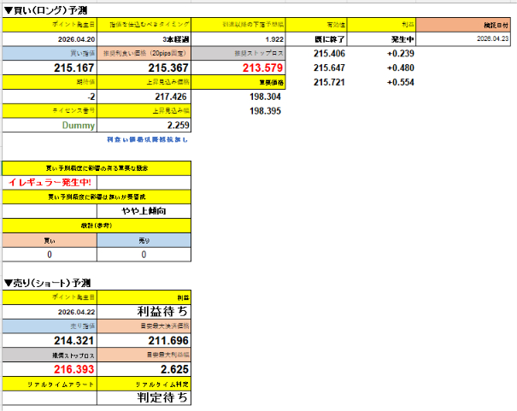Click the 既に終了 validity cell
The height and width of the screenshot is (411, 517).
(x=316, y=39)
